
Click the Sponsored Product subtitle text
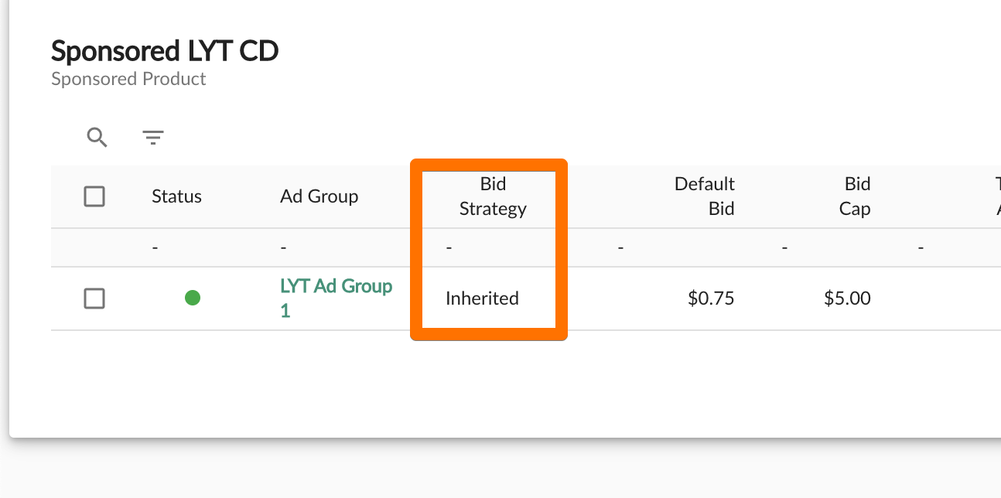pos(128,79)
